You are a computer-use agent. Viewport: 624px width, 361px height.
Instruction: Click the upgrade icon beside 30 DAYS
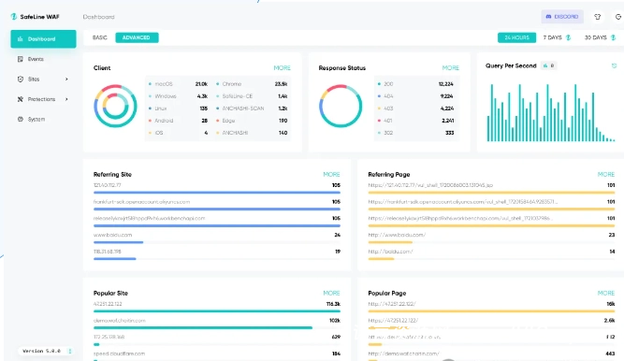pos(614,37)
